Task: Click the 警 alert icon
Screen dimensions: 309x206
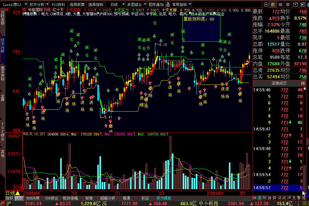Action: pos(299,198)
